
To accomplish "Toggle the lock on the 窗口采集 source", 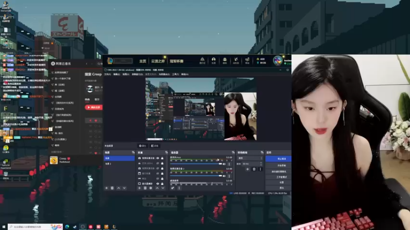I will [162, 173].
